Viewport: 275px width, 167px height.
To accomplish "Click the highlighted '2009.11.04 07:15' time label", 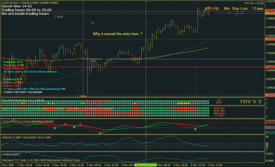I will pyautogui.click(x=145, y=165).
